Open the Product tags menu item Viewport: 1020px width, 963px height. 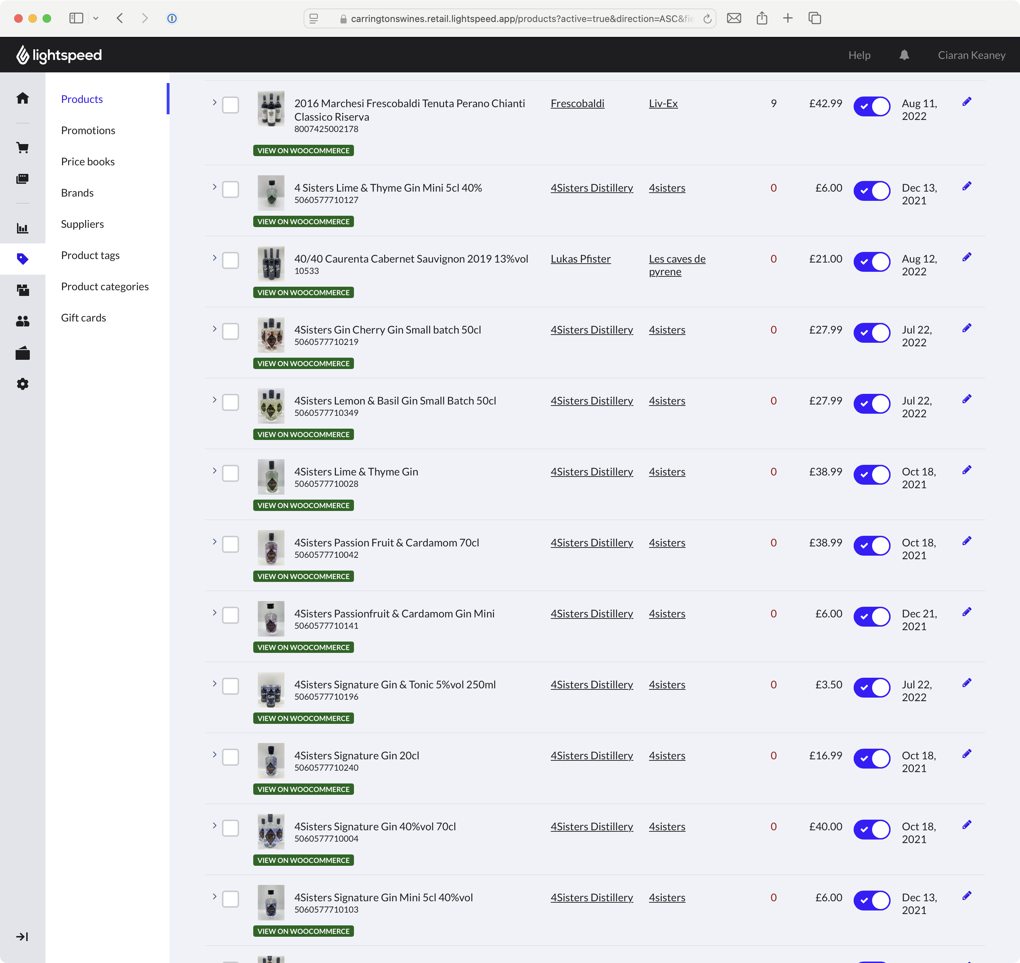[90, 255]
